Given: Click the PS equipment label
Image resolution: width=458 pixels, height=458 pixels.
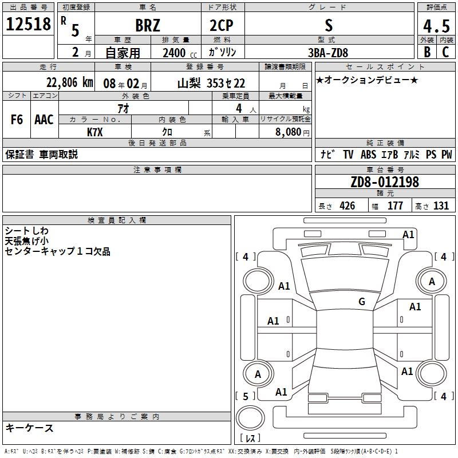Looking at the screenshot, I should (x=431, y=155).
